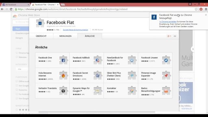Click the next arrow on the carousel
This screenshot has height=117, width=208.
(193, 49)
